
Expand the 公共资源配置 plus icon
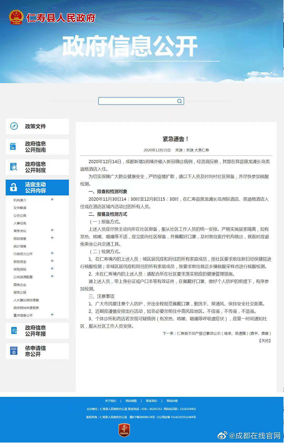click(x=52, y=277)
